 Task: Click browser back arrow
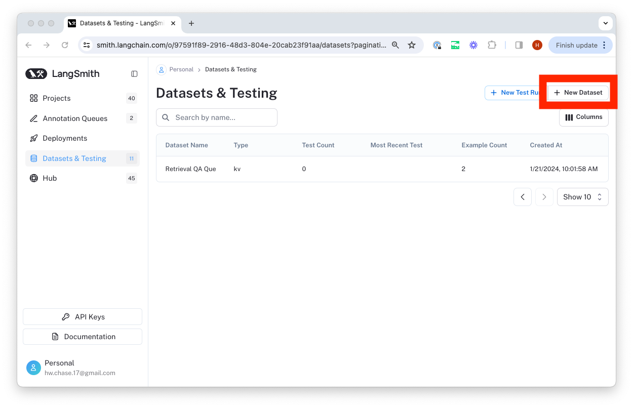pos(28,45)
